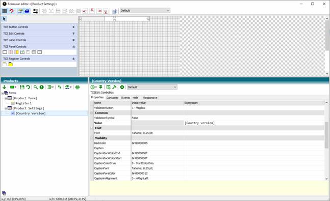This screenshot has width=330, height=201.
Task: Open the green list dropdown in Products toolbar
Action: click(50, 87)
